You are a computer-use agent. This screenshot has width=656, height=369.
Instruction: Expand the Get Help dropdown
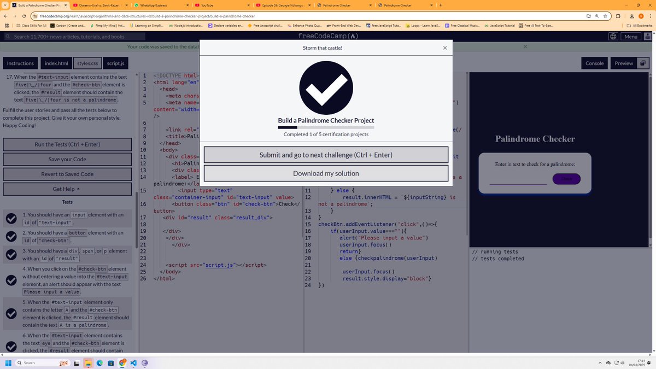pyautogui.click(x=67, y=189)
